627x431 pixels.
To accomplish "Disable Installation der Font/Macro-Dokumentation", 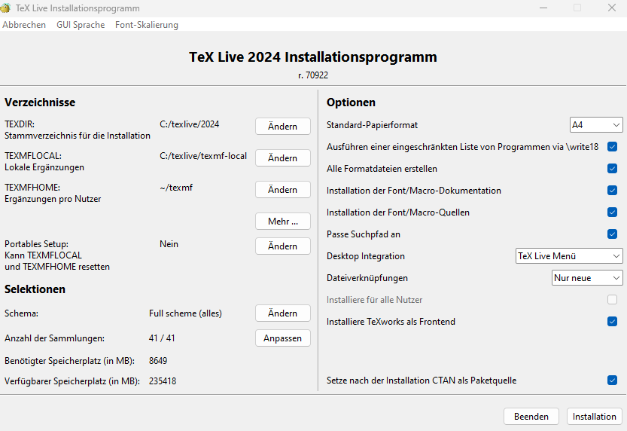I will 612,191.
